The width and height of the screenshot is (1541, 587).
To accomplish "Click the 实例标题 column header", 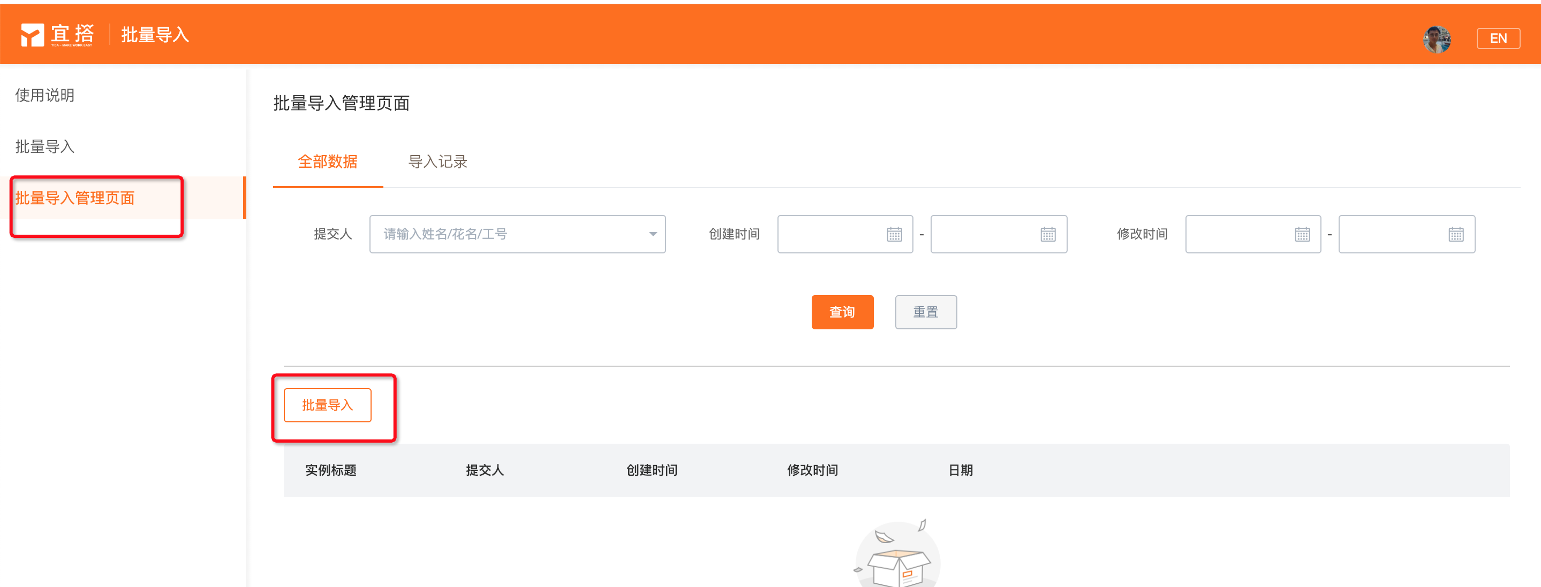I will [330, 470].
